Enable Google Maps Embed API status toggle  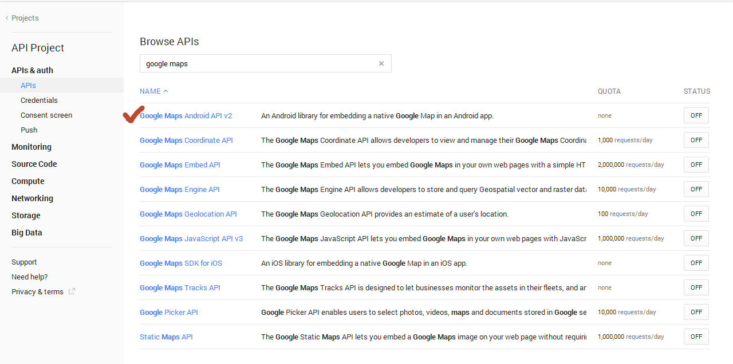[x=696, y=165]
